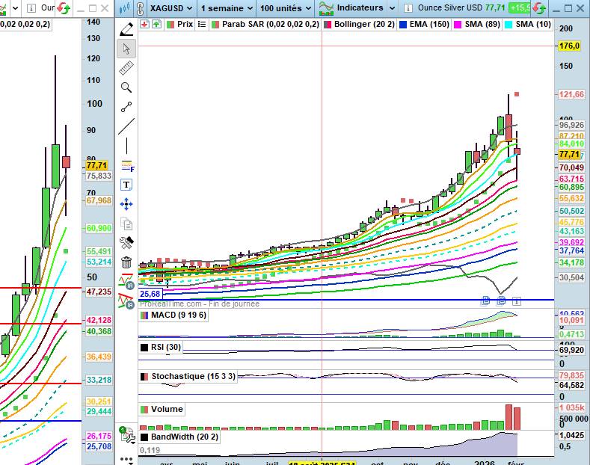Select the text annotation tool
590x465 pixels.
click(126, 185)
